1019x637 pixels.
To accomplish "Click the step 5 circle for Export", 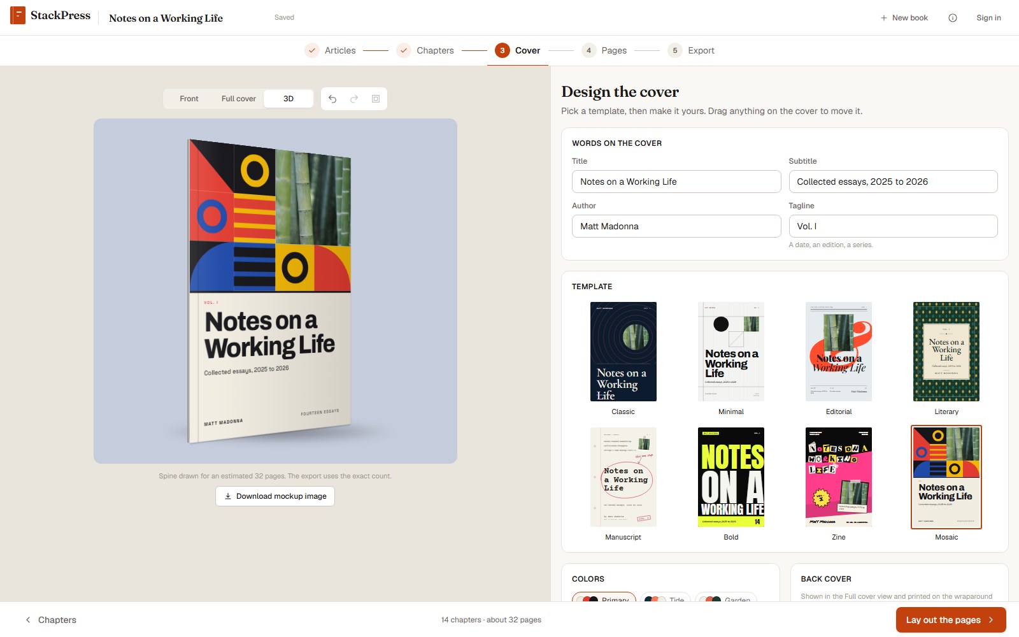I will point(675,50).
